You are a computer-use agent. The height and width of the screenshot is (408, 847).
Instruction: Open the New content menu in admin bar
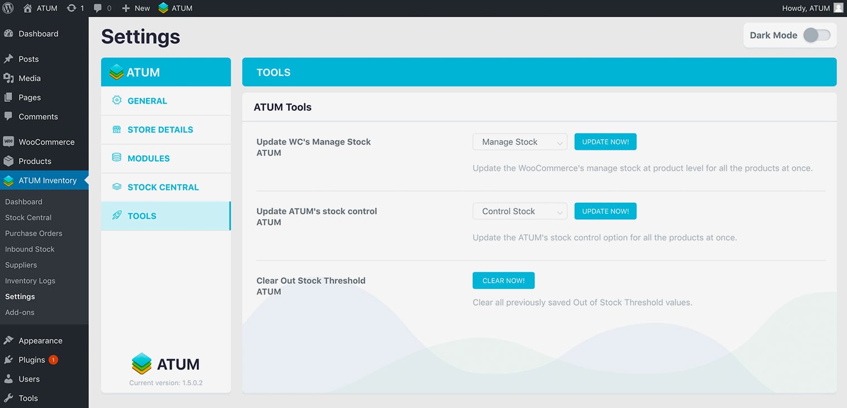[x=136, y=8]
